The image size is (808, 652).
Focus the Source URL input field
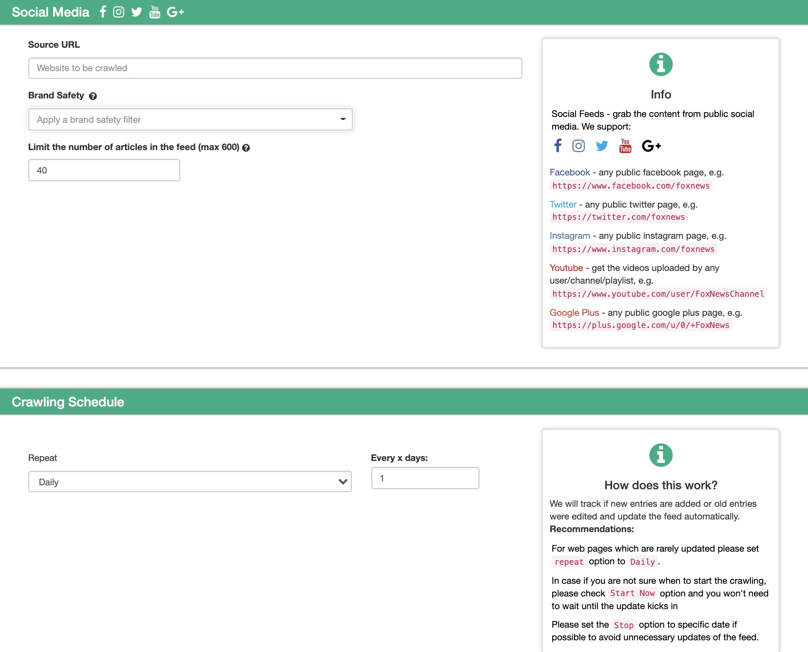click(275, 68)
